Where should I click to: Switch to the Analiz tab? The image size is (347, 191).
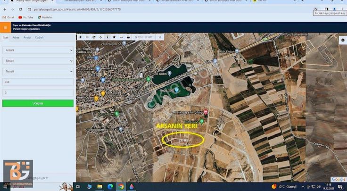click(x=27, y=37)
